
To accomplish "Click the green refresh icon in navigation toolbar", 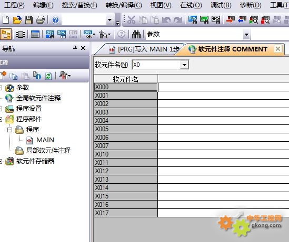I will coord(48,76).
